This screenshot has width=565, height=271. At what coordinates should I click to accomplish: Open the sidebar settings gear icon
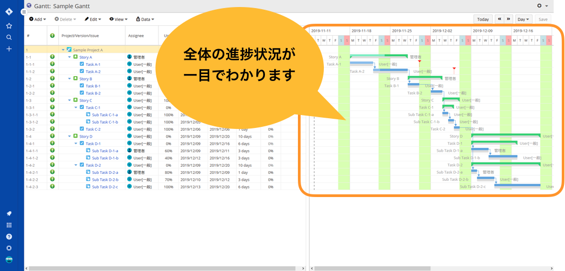coord(9,248)
